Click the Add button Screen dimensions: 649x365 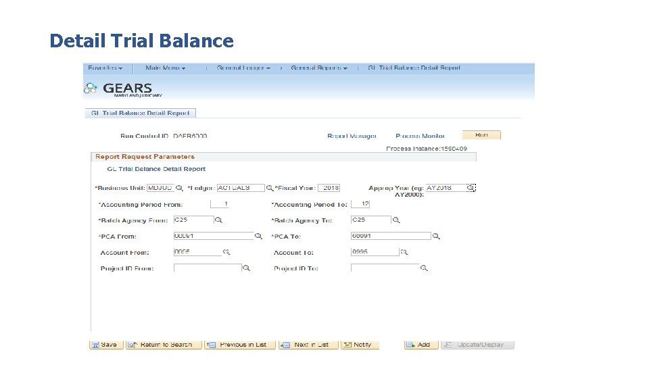tap(421, 345)
